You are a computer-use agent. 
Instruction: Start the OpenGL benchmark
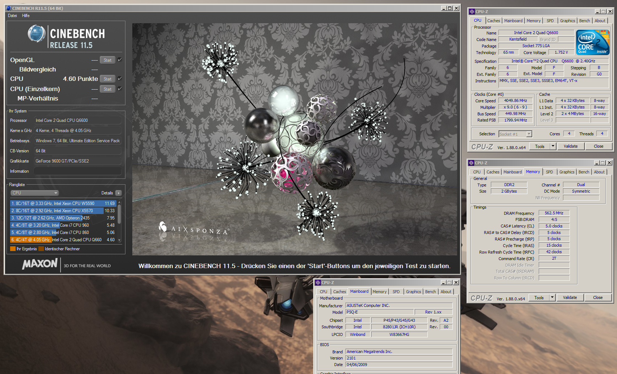click(x=108, y=60)
